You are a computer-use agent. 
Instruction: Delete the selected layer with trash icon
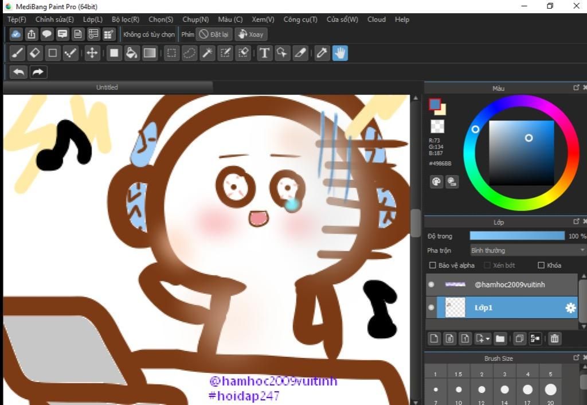tap(554, 338)
